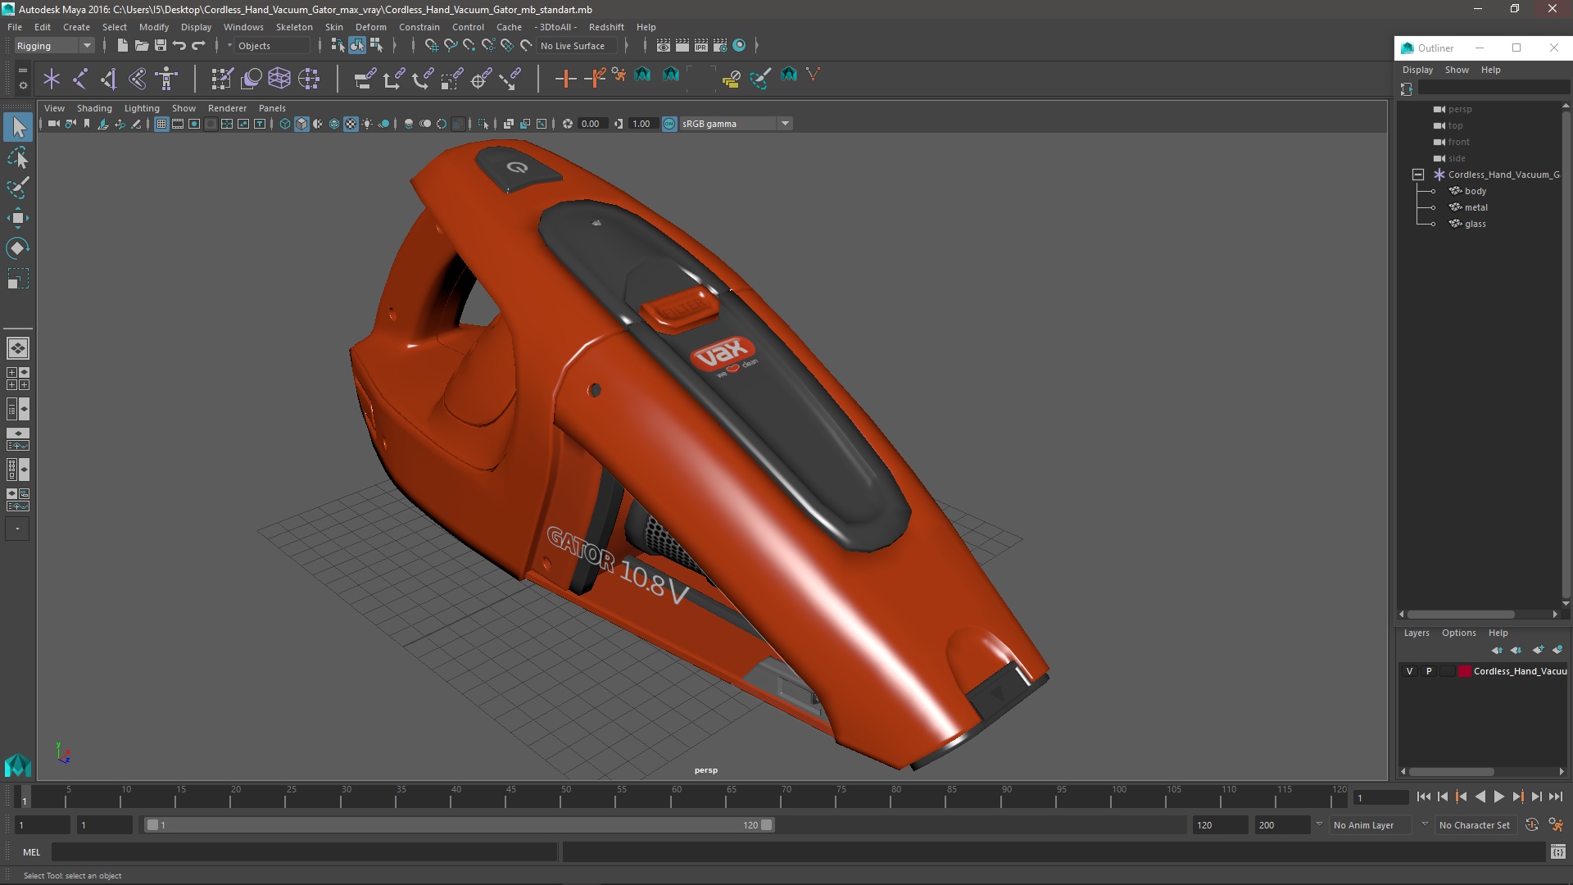Screen dimensions: 1573x885
Task: Open viewport Shading menu
Action: pyautogui.click(x=94, y=108)
